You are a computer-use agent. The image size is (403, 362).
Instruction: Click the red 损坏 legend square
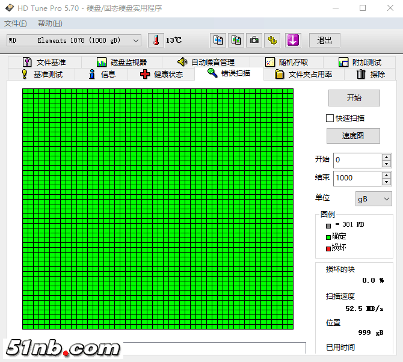(328, 249)
